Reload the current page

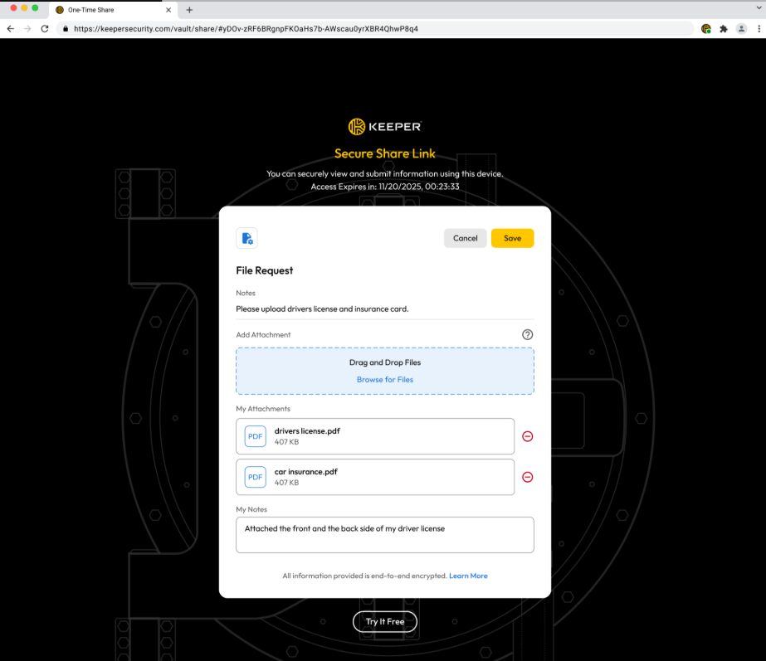pos(45,29)
